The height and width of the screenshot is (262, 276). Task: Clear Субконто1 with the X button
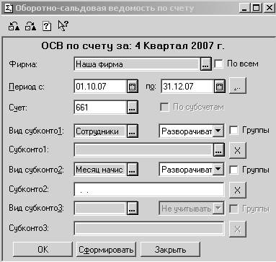(x=238, y=151)
